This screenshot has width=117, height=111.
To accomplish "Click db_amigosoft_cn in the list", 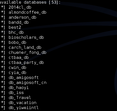I will [27, 83].
